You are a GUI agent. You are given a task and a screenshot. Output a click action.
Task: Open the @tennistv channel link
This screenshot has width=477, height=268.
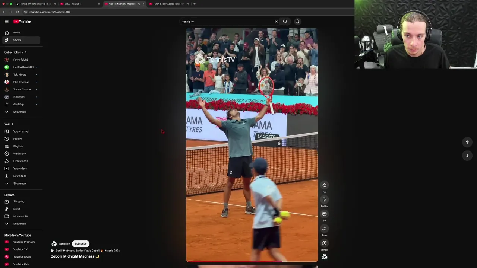click(x=64, y=244)
